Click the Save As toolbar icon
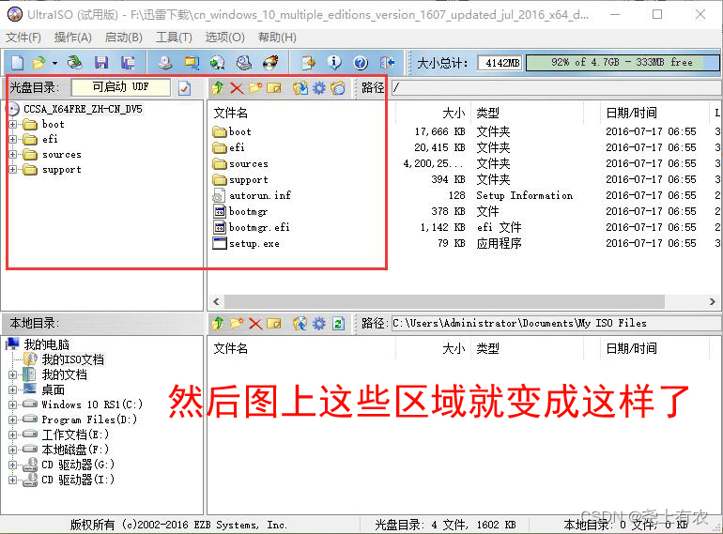Screen dimensions: 723x534 coord(128,62)
